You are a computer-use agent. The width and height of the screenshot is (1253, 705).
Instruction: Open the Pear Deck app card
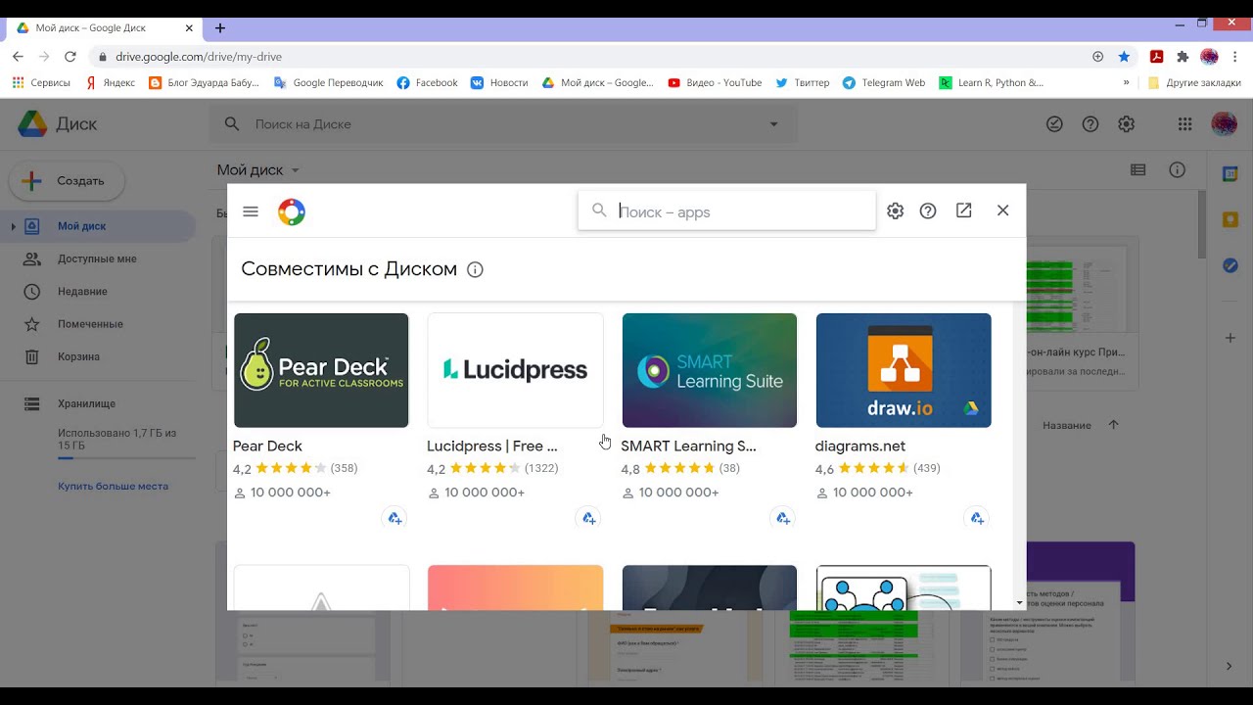coord(321,370)
